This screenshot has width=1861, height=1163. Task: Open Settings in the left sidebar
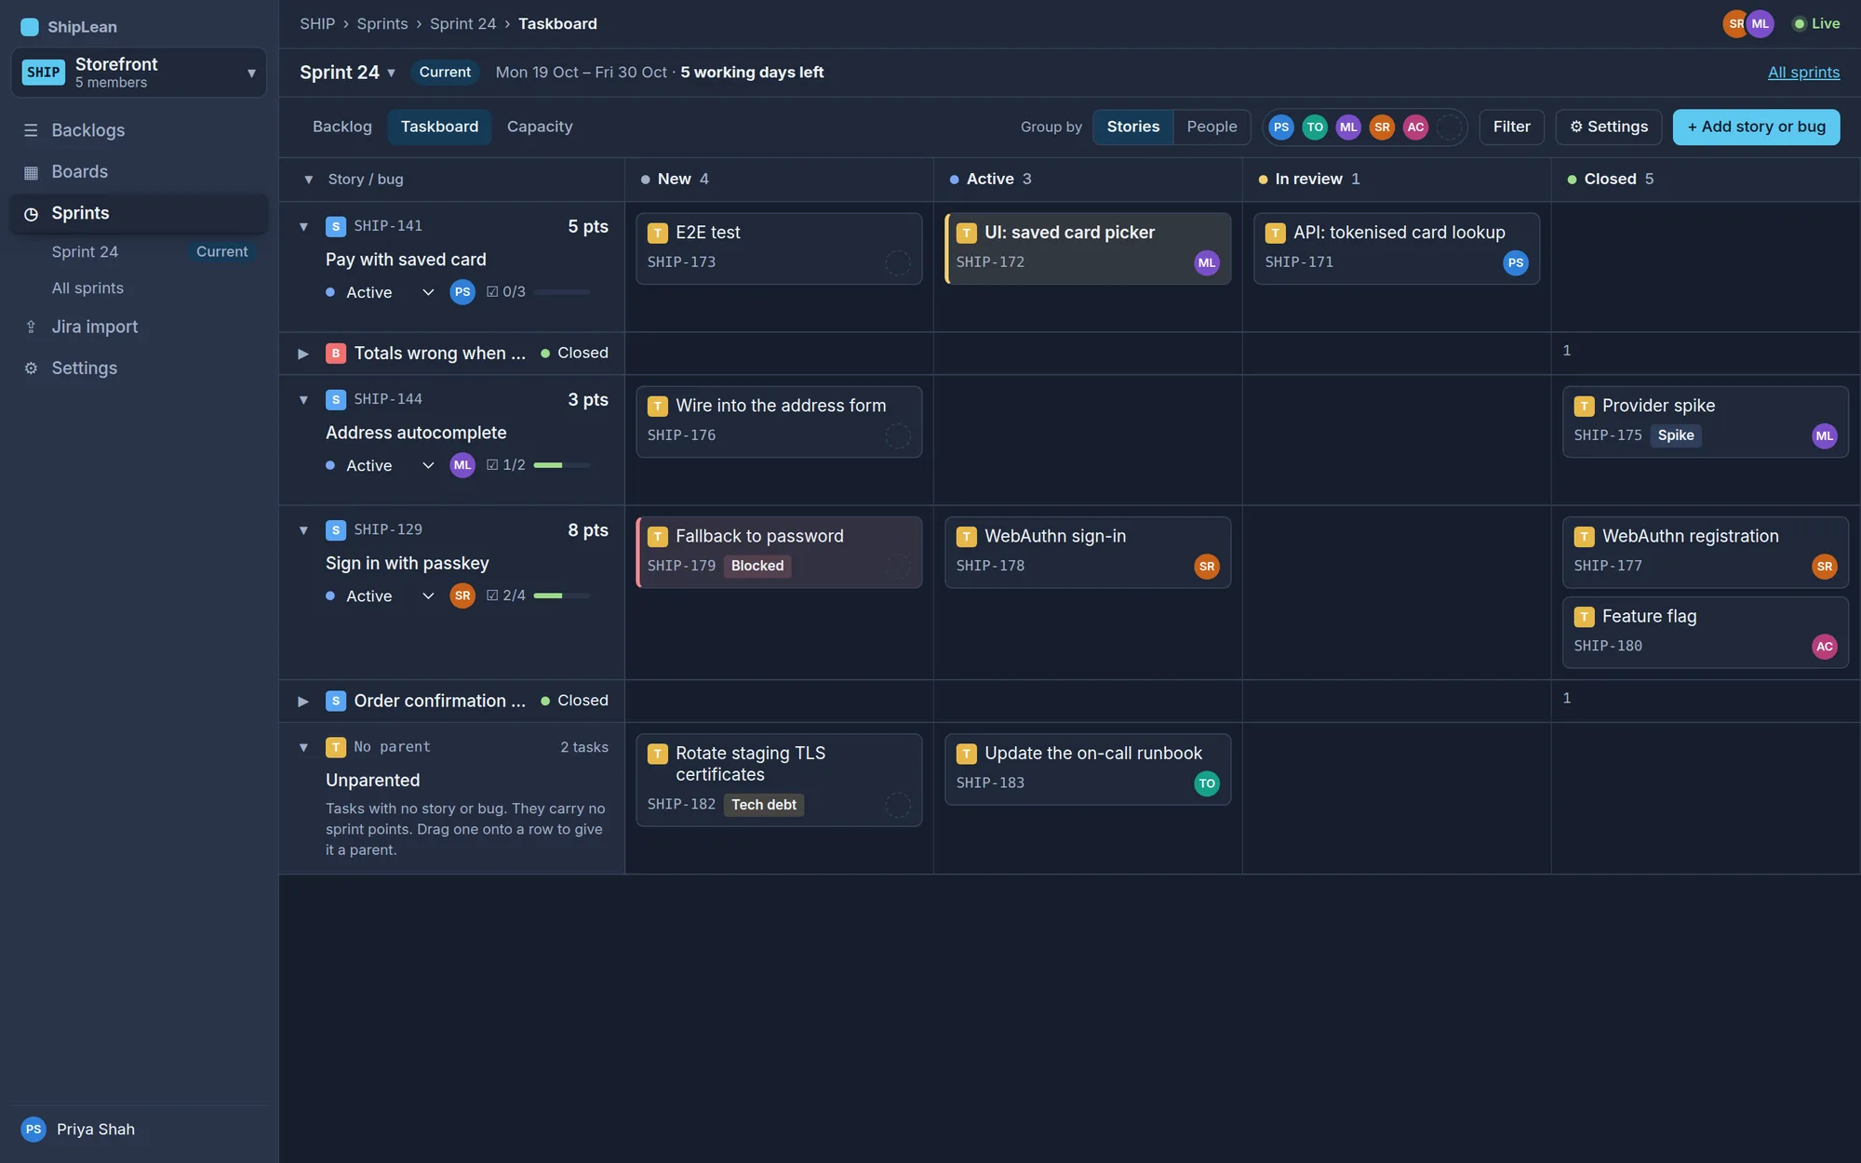(140, 368)
